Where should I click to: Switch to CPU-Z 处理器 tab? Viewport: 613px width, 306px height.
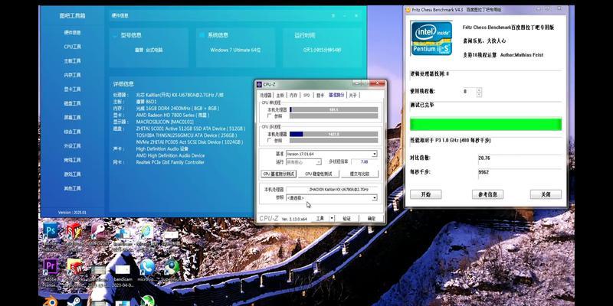(266, 95)
